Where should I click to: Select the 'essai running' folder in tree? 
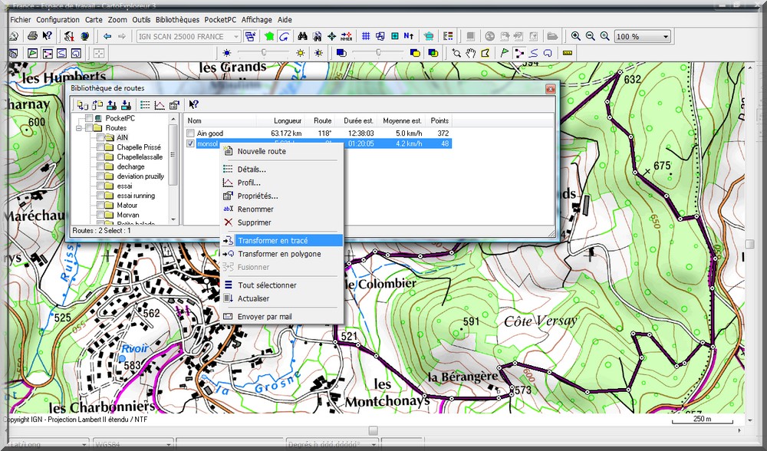point(136,196)
